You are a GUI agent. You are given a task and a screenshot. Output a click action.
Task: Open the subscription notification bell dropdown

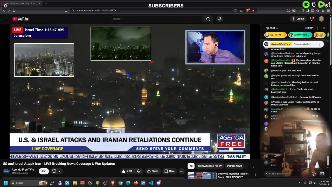click(x=56, y=171)
